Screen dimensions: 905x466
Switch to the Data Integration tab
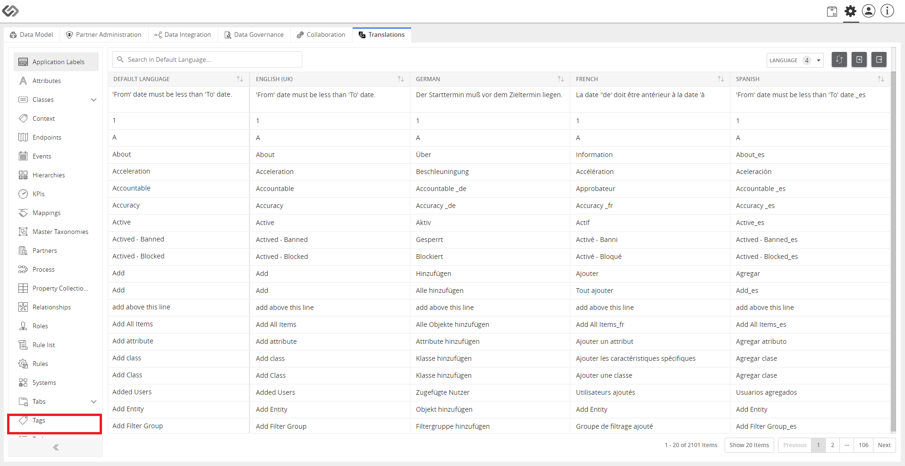183,34
